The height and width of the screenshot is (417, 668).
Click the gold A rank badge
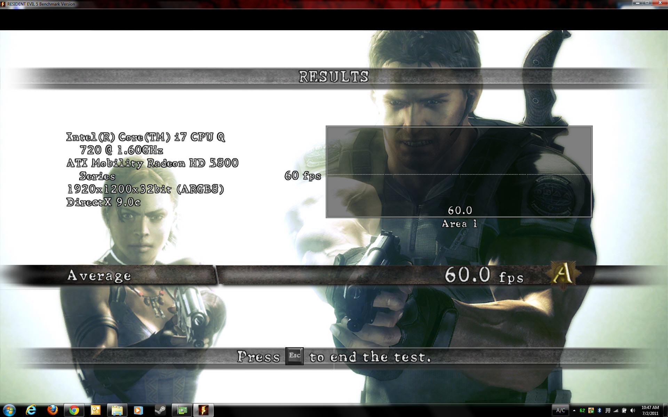(x=563, y=274)
